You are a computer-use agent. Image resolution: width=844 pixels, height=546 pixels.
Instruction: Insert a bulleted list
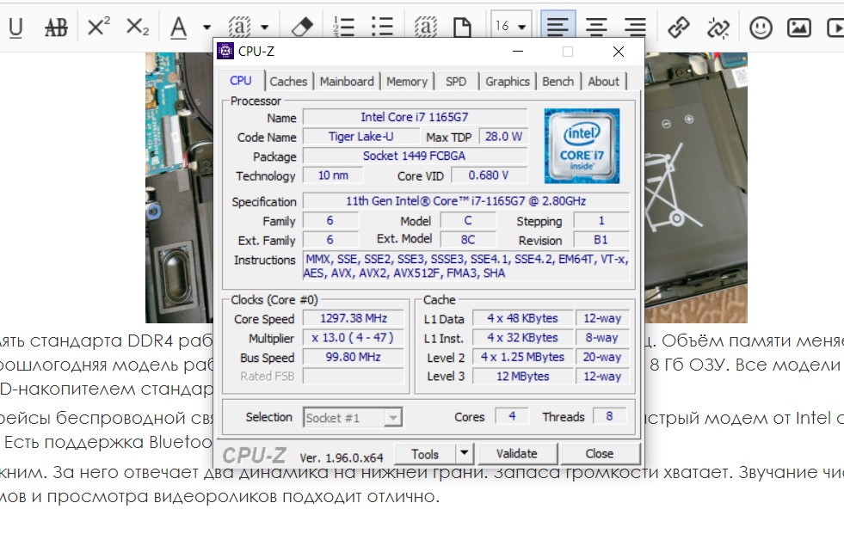(382, 27)
